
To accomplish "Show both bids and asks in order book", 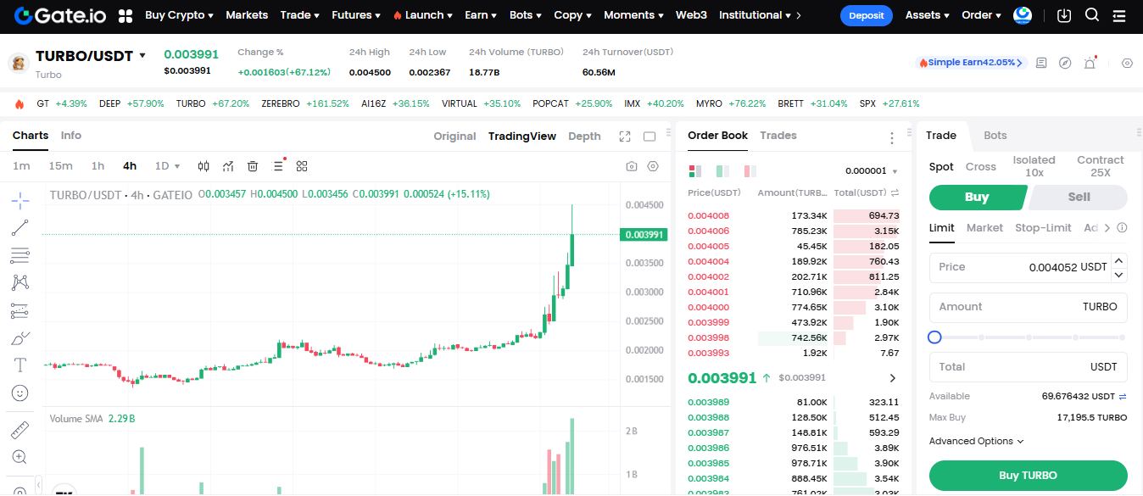I will click(x=696, y=170).
